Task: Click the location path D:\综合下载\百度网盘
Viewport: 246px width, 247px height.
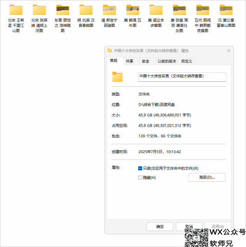Action: 157,105
